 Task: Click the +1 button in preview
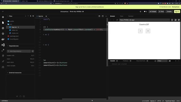(148, 31)
